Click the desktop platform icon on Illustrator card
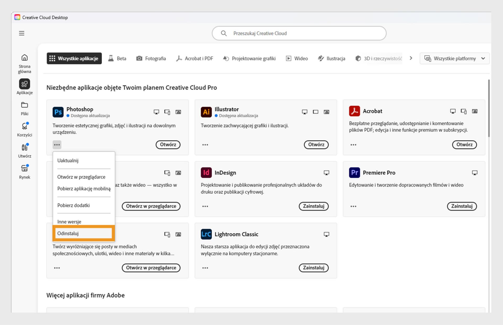The width and height of the screenshot is (503, 325). [x=304, y=111]
